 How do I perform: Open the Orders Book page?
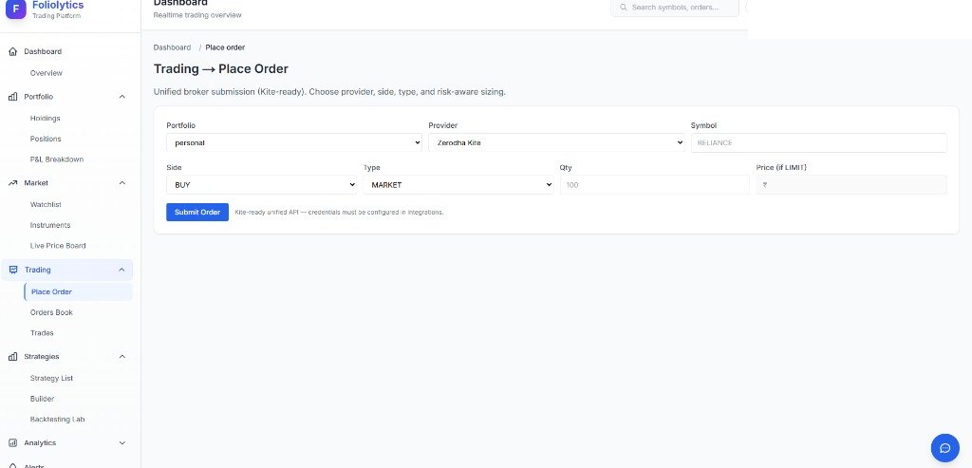pos(51,312)
